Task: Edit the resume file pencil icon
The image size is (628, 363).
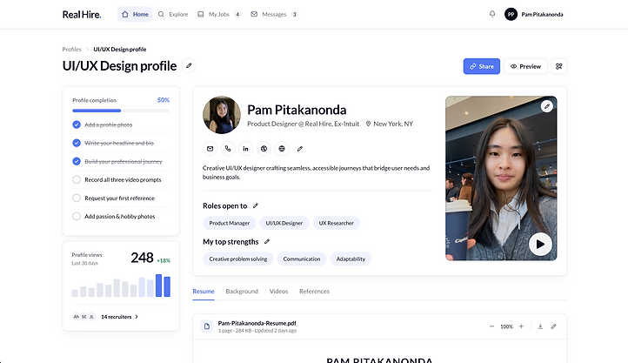Action: click(553, 326)
